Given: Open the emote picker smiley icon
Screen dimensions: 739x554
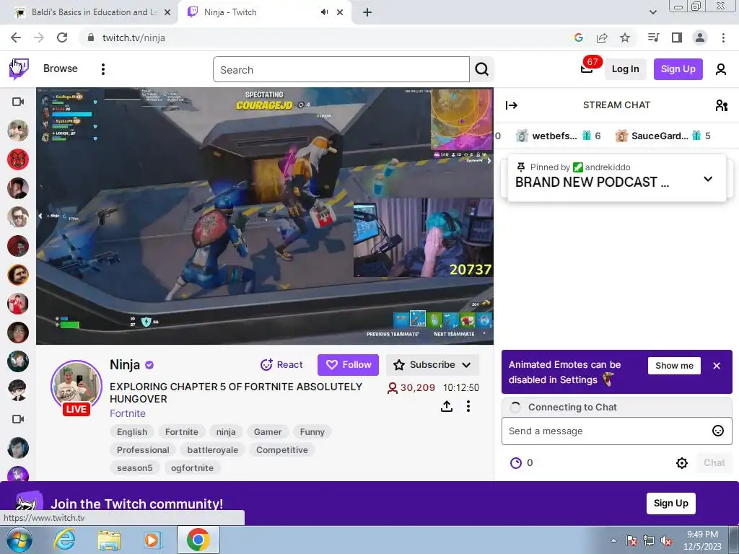Looking at the screenshot, I should pos(718,431).
